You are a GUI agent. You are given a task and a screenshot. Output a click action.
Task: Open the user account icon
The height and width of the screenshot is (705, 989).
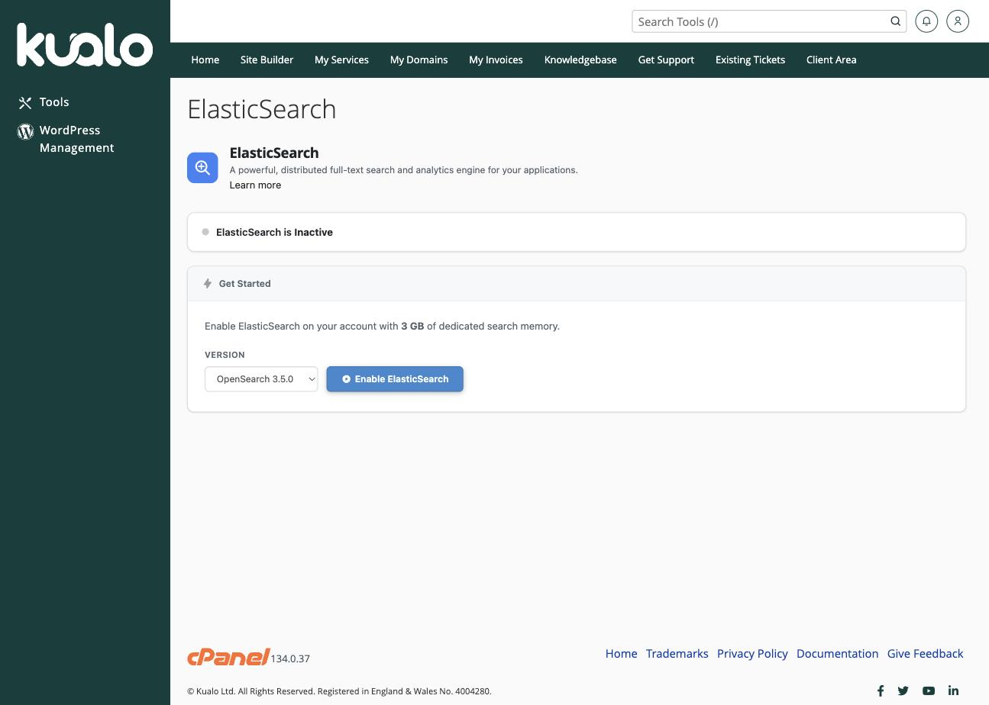pyautogui.click(x=958, y=21)
